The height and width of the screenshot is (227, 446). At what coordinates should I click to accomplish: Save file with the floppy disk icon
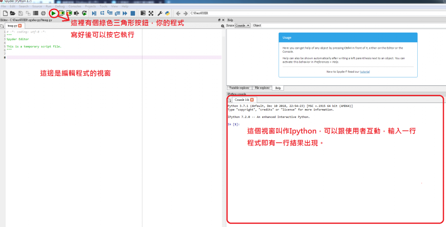pos(20,13)
